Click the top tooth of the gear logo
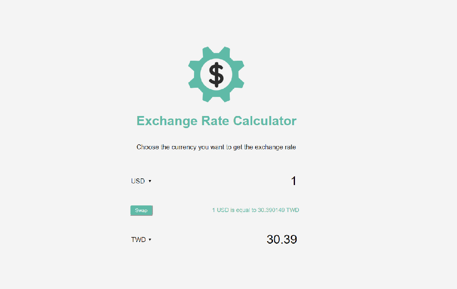The width and height of the screenshot is (457, 289). point(216,51)
